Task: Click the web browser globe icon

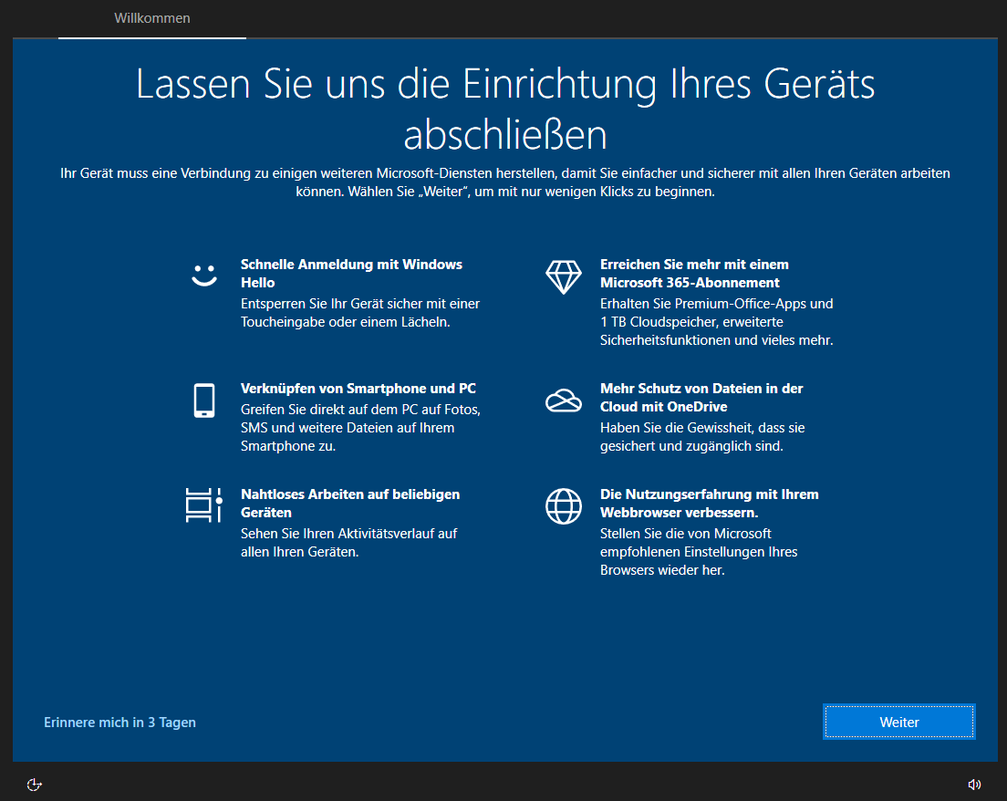Action: [x=563, y=506]
